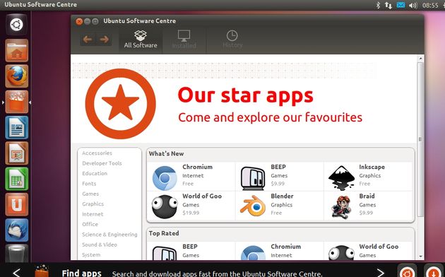Open BEEP title under What's New
445x277 pixels.
[x=278, y=167]
